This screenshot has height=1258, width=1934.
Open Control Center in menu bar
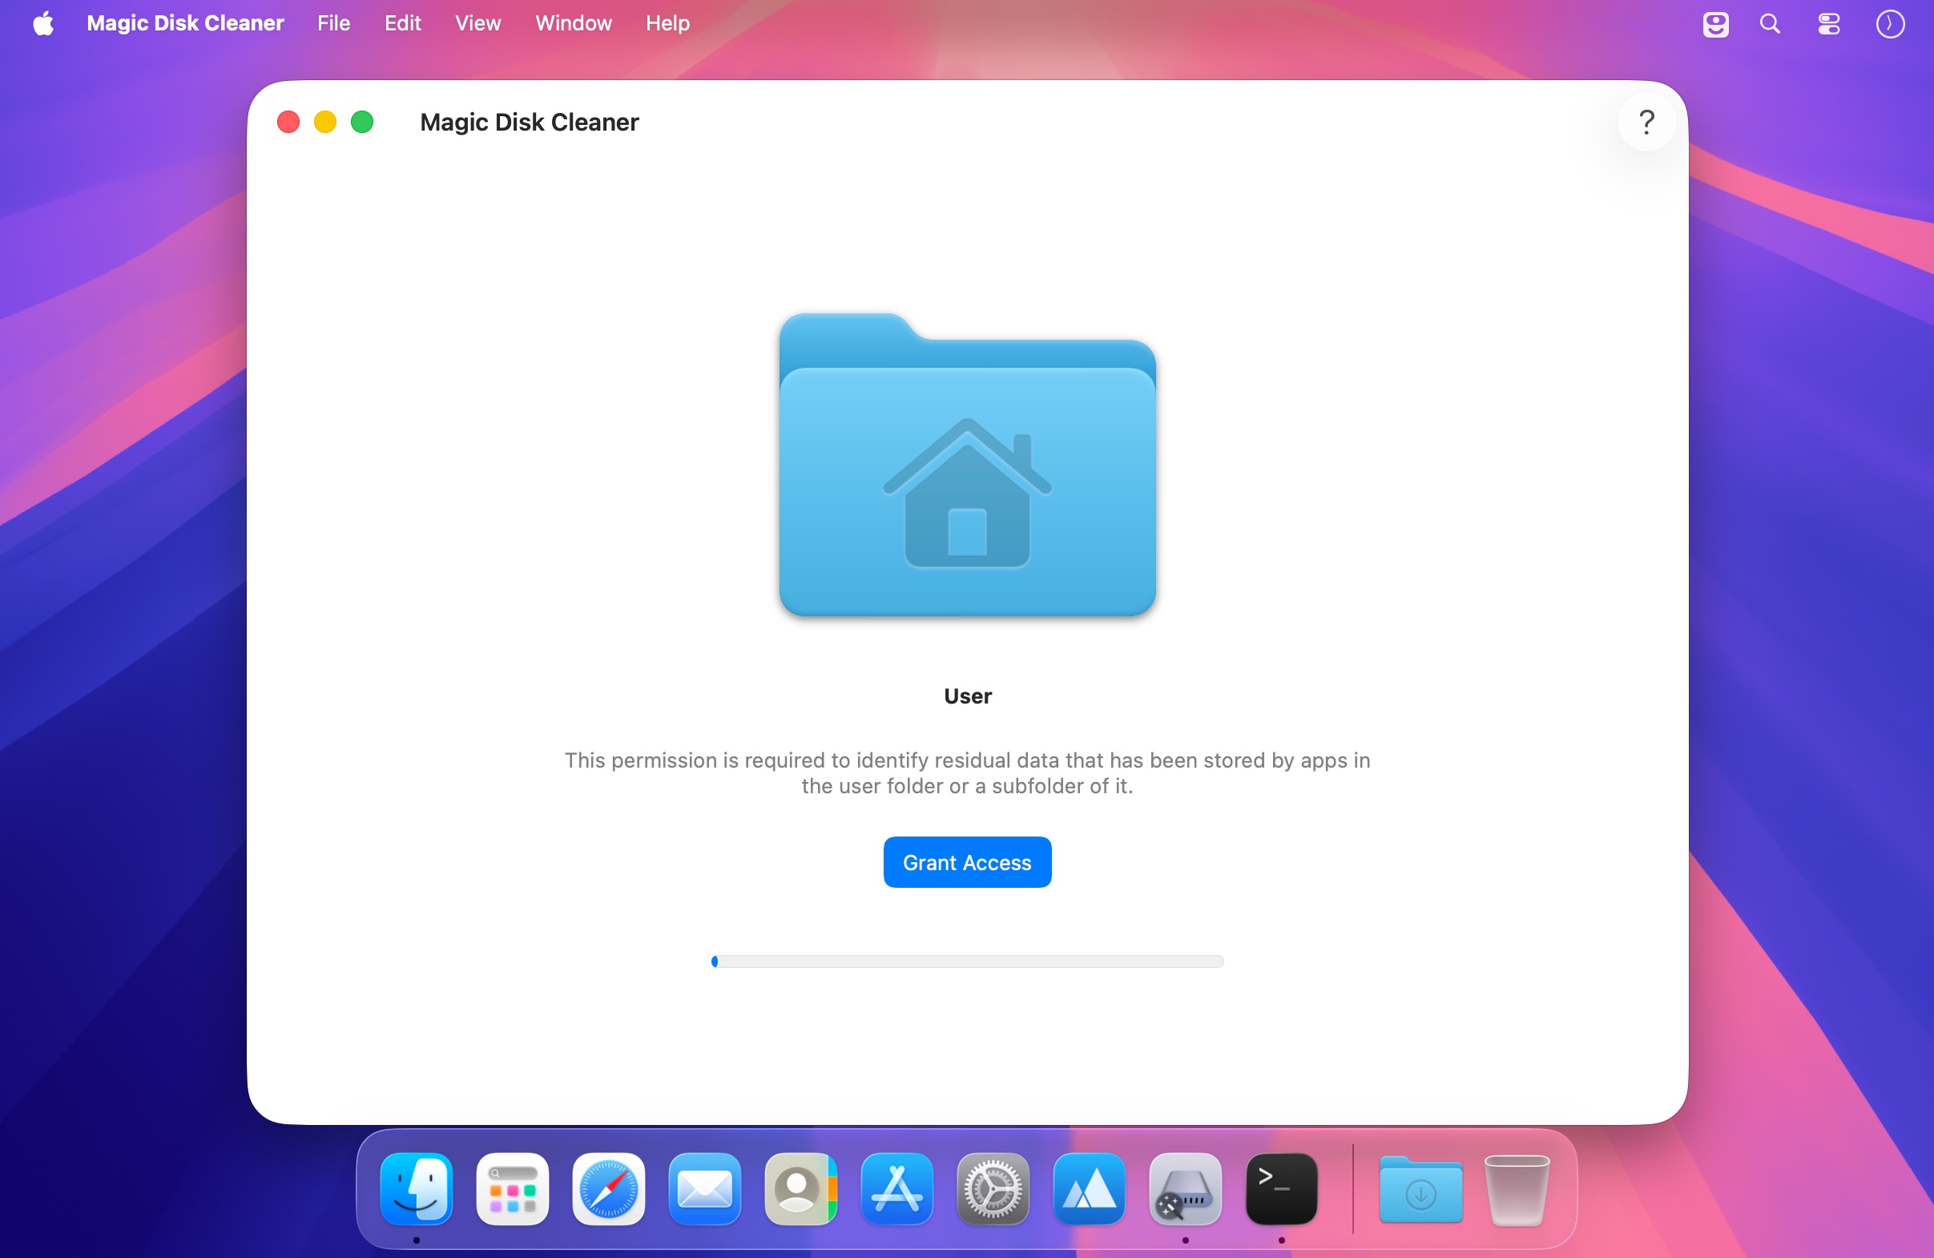click(1828, 23)
